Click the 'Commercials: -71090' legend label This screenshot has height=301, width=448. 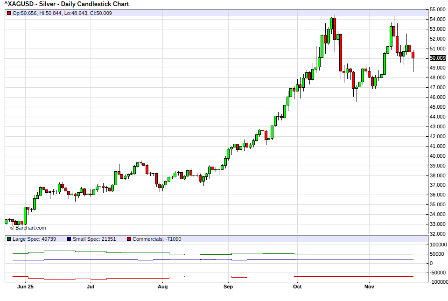pyautogui.click(x=157, y=239)
